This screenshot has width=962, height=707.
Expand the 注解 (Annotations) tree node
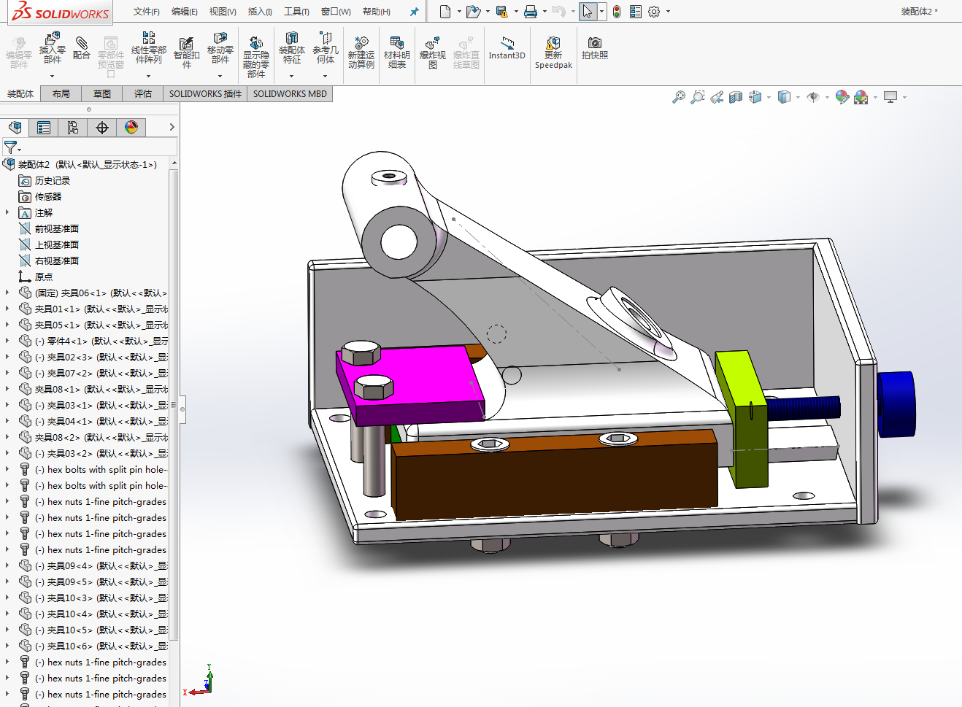(7, 212)
